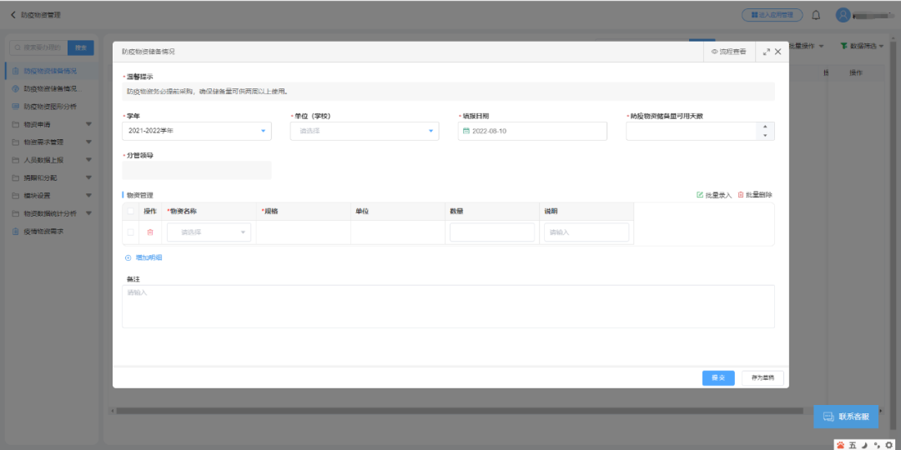Viewport: 901px width, 450px height.
Task: Click the red trash icon in table row
Action: click(150, 232)
